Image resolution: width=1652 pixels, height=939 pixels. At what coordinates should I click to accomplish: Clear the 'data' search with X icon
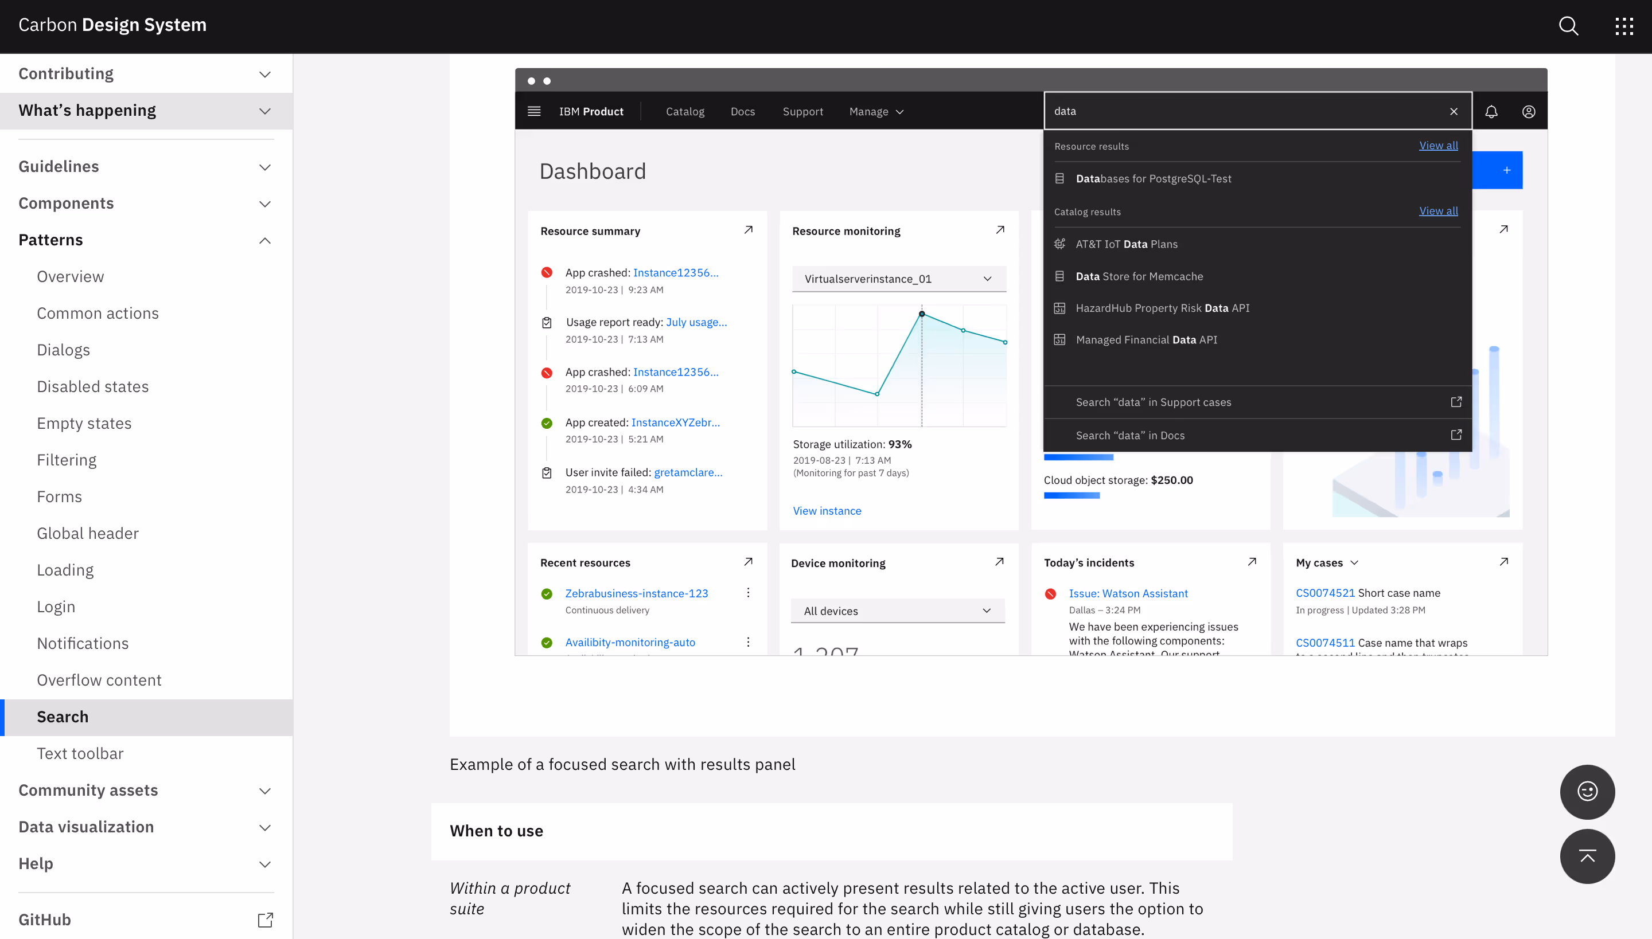tap(1454, 111)
